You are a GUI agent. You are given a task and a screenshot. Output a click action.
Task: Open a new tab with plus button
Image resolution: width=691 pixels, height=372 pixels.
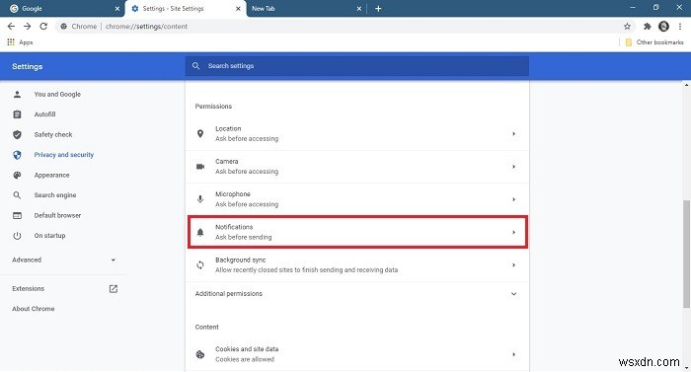(x=378, y=8)
